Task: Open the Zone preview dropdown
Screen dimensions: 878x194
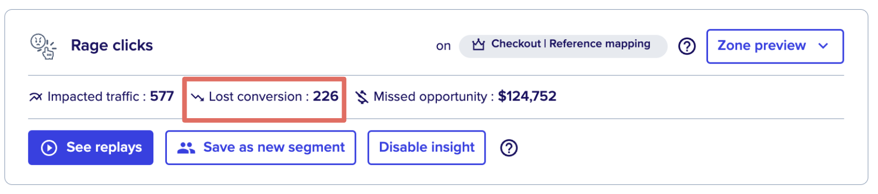Action: [x=775, y=46]
